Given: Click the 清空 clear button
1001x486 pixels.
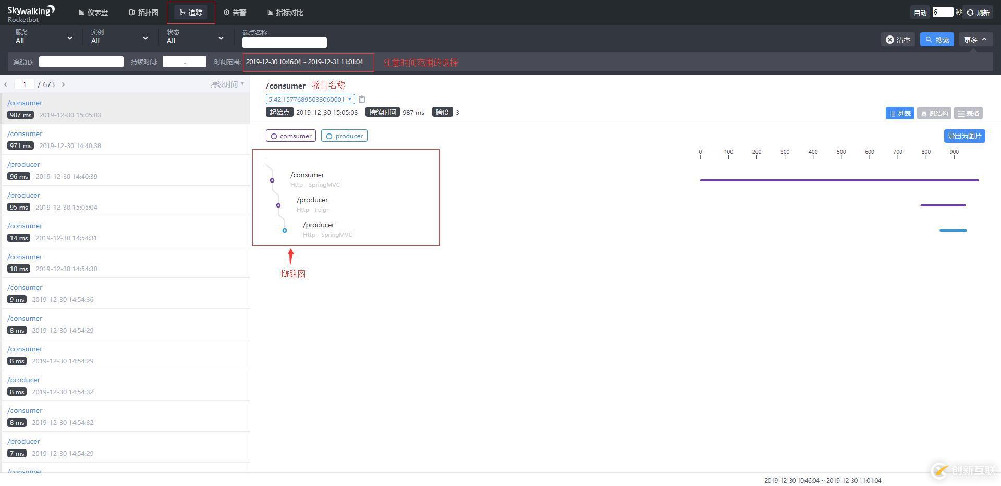Looking at the screenshot, I should [x=898, y=40].
